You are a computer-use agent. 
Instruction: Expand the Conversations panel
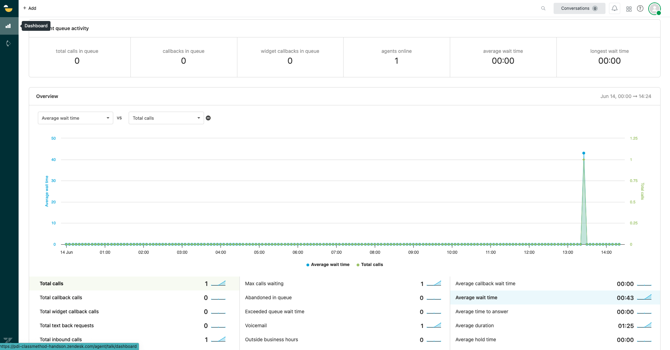click(x=578, y=8)
